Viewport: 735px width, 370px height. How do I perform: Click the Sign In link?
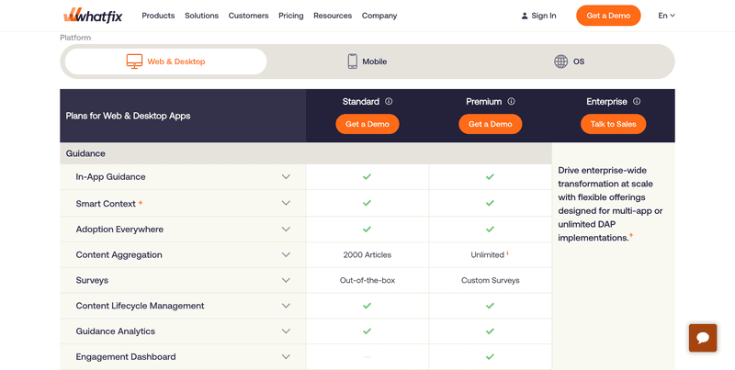click(537, 16)
